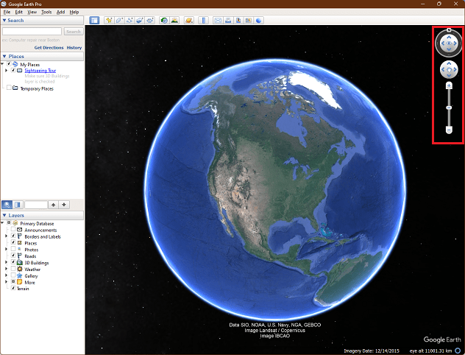Uncheck the Places layer checkbox
The image size is (465, 355).
tap(13, 242)
